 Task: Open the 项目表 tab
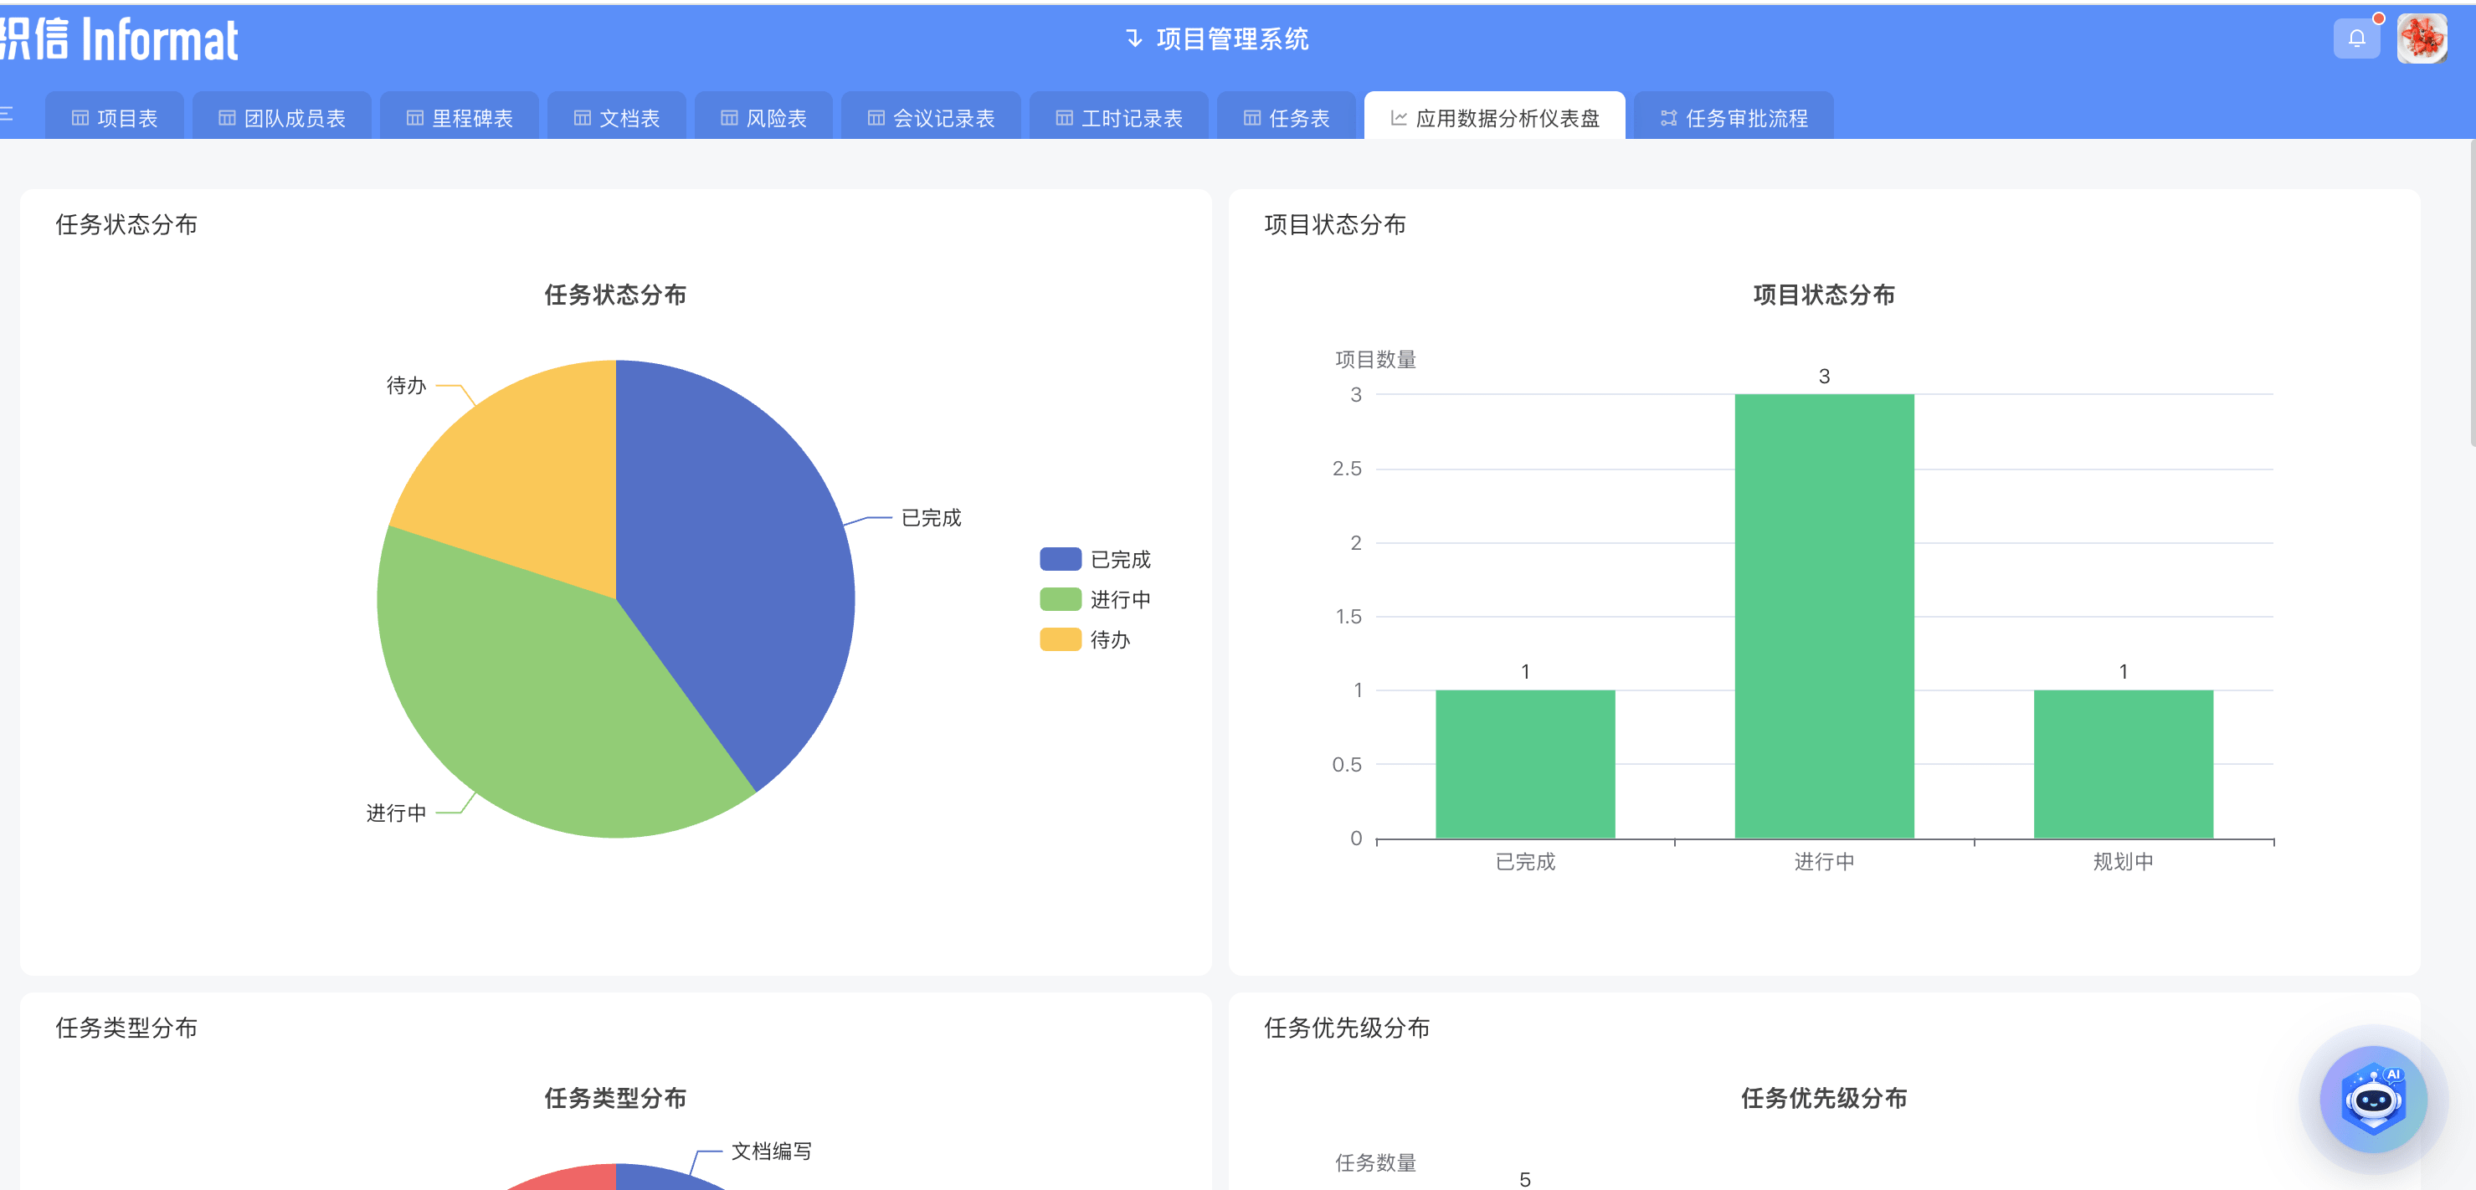[x=115, y=116]
